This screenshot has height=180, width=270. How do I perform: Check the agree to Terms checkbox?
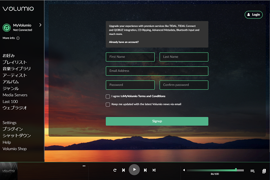108,96
